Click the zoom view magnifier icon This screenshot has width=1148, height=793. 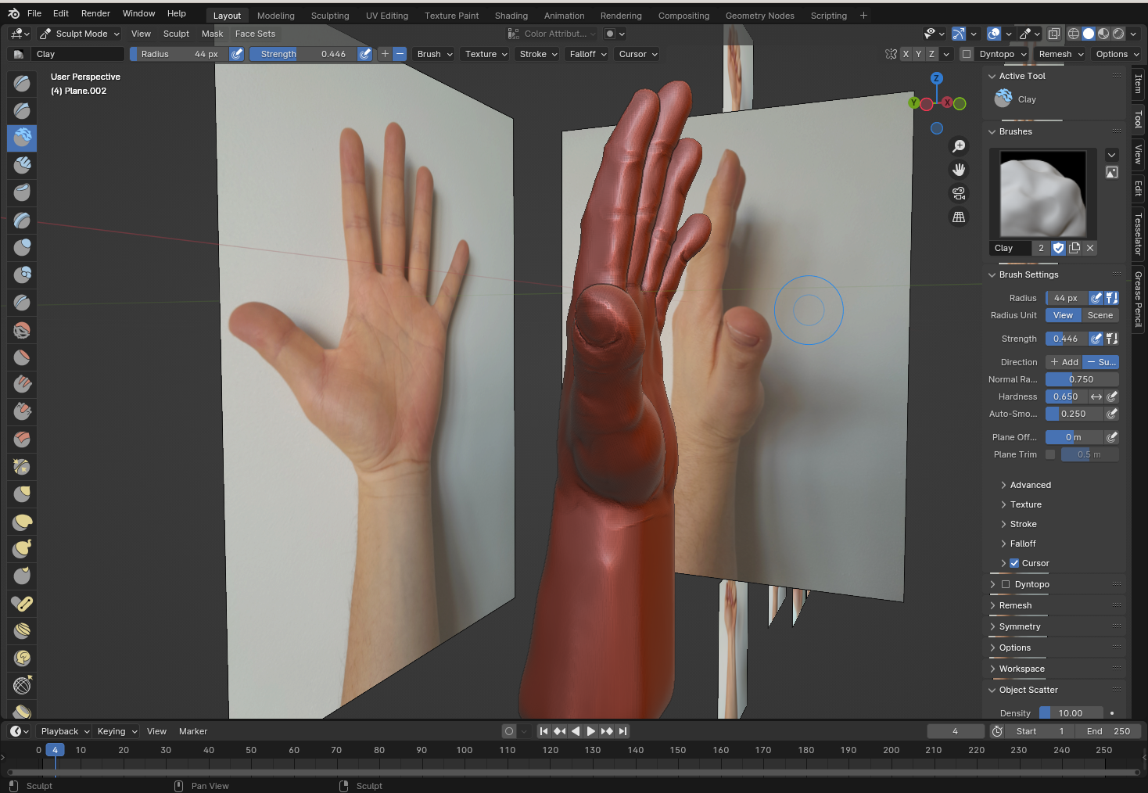959,146
